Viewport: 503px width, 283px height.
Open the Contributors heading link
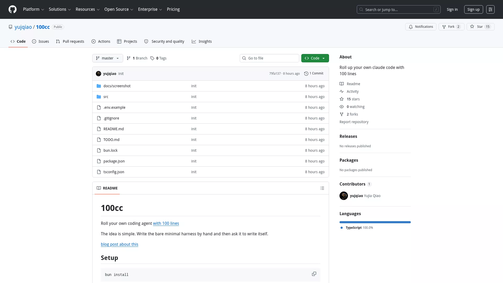click(x=356, y=184)
